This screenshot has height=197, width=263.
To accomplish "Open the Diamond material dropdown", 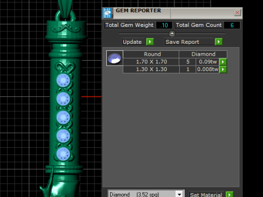I will (x=179, y=194).
